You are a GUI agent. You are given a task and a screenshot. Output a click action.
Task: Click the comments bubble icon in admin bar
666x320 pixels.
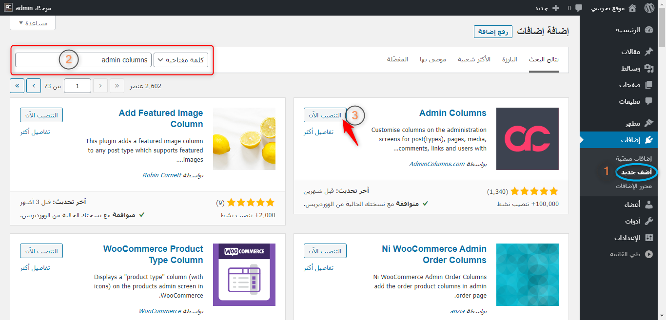(579, 8)
